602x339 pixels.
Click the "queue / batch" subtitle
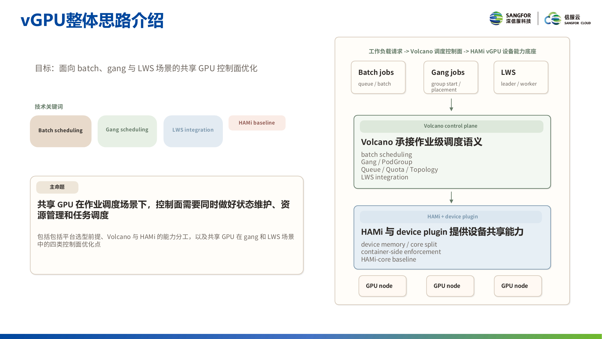[x=375, y=84]
